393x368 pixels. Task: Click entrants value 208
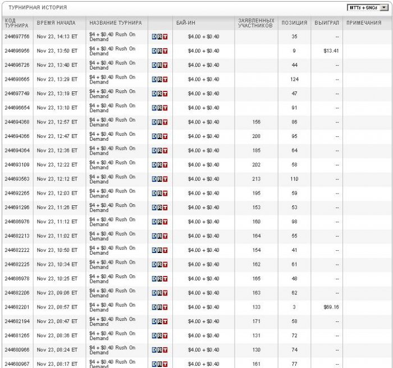(x=256, y=136)
